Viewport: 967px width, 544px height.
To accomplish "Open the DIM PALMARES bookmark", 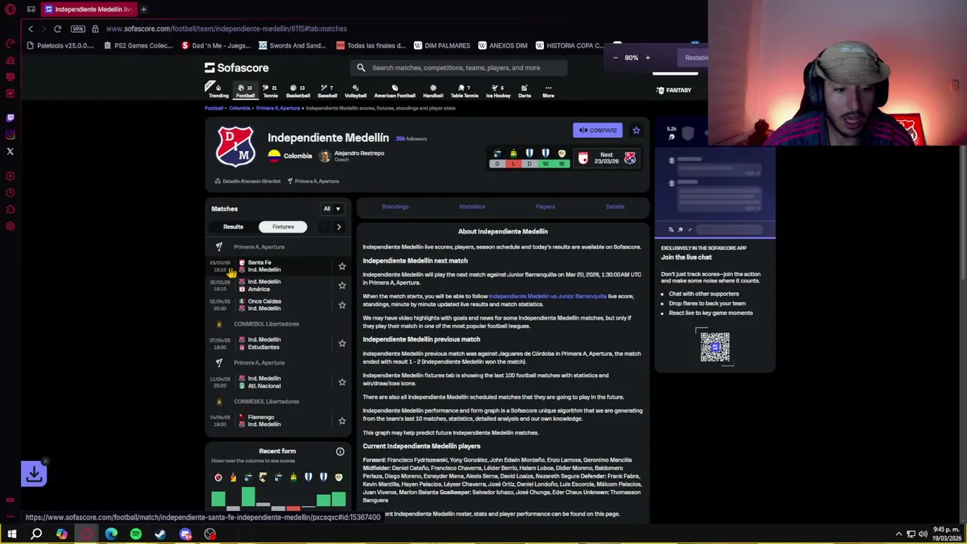I will coord(441,45).
